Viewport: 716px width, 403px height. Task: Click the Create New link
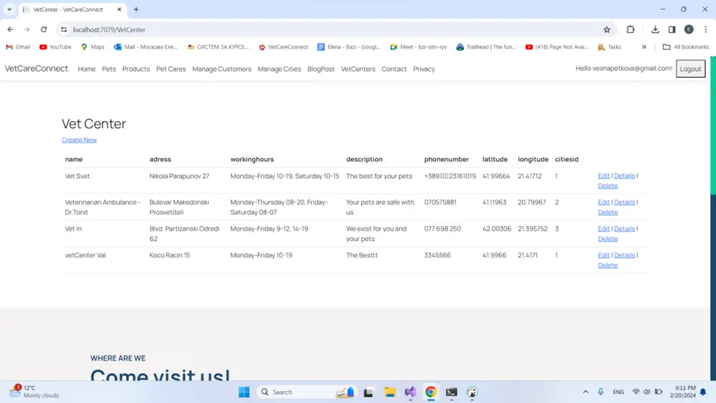[79, 140]
